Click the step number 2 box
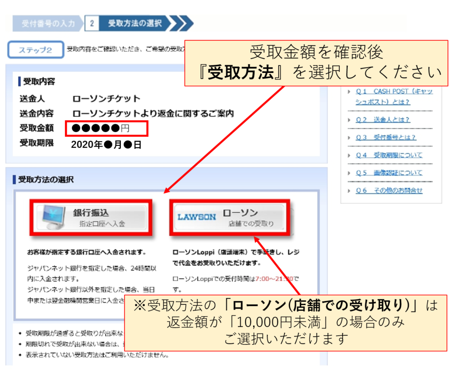Screen dimensions: 453x378 [92, 23]
